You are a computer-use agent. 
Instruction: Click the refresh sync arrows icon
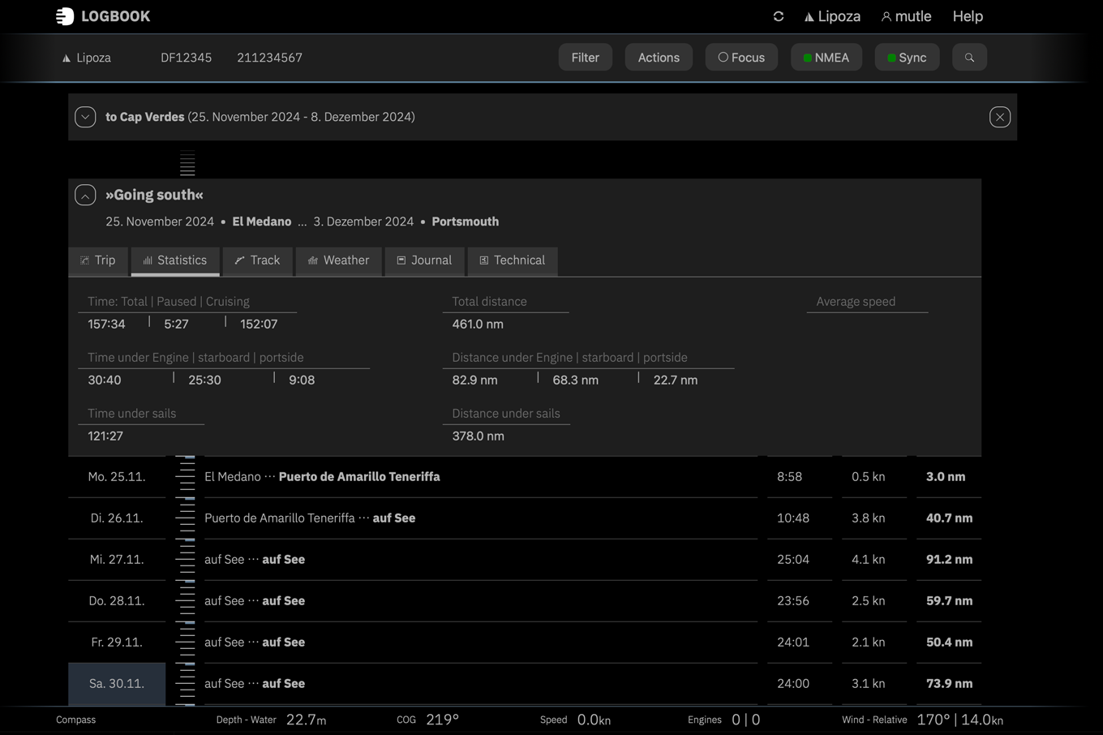779,16
